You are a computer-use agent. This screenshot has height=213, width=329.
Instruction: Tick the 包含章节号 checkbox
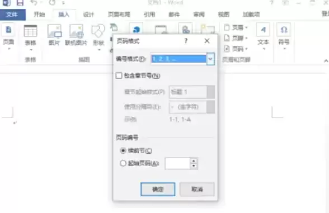coord(119,75)
